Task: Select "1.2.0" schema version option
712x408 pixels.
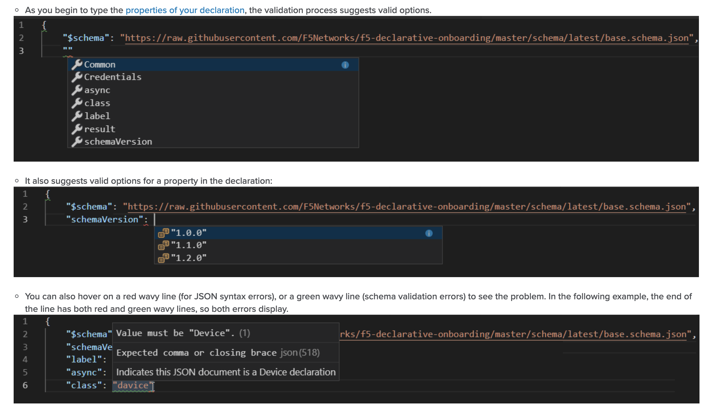Action: pos(189,258)
